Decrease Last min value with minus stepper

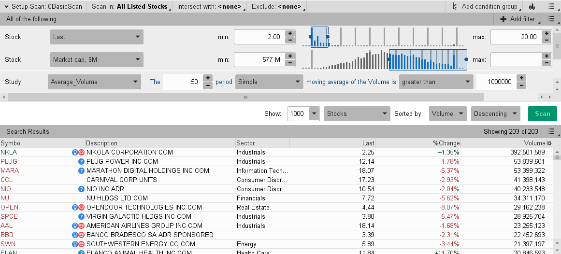(x=290, y=40)
